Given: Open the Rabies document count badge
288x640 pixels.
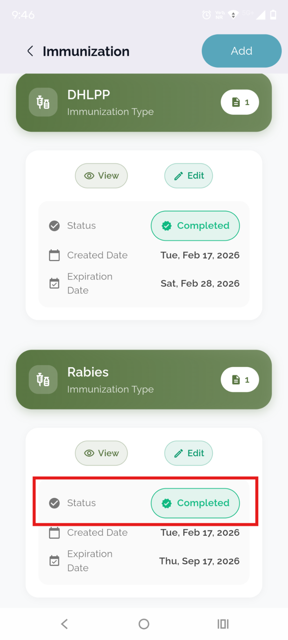Looking at the screenshot, I should tap(240, 380).
